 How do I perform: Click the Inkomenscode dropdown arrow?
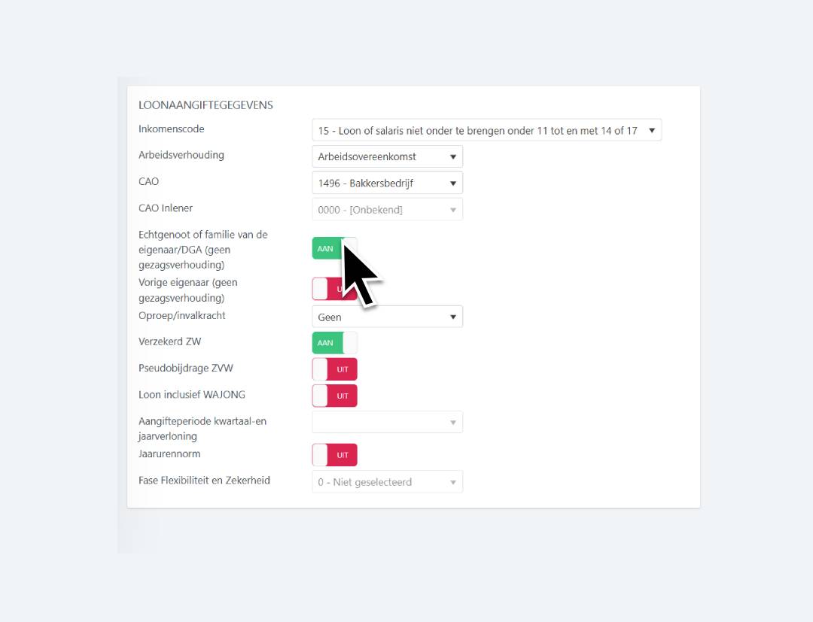(x=652, y=130)
